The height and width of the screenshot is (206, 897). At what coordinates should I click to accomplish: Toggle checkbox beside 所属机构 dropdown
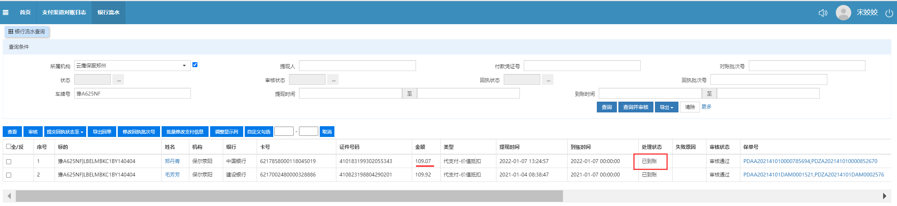point(195,64)
